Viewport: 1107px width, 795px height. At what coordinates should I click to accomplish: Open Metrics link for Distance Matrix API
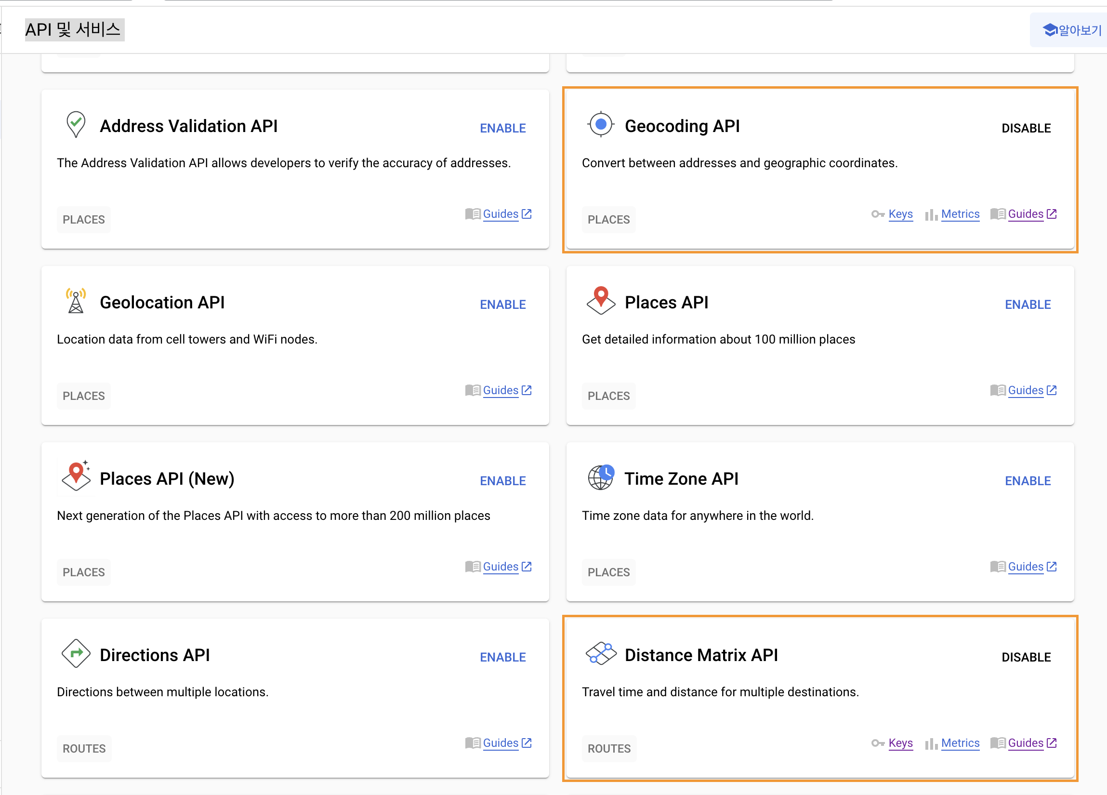[960, 743]
